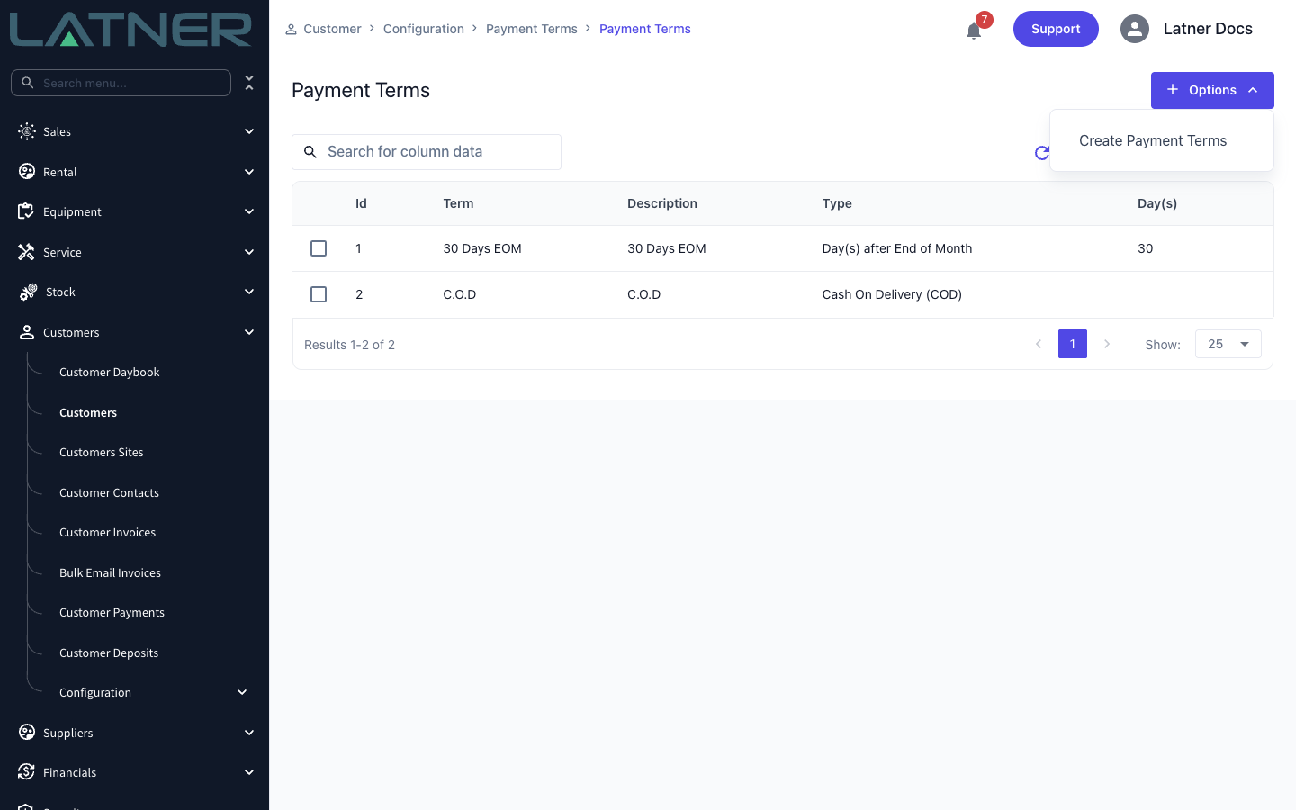Go to previous page of results
Image resolution: width=1296 pixels, height=810 pixels.
coord(1039,344)
